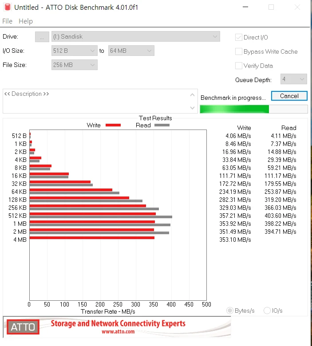This screenshot has width=312, height=346.
Task: Toggle the Direct I/O checkbox
Action: click(x=239, y=38)
